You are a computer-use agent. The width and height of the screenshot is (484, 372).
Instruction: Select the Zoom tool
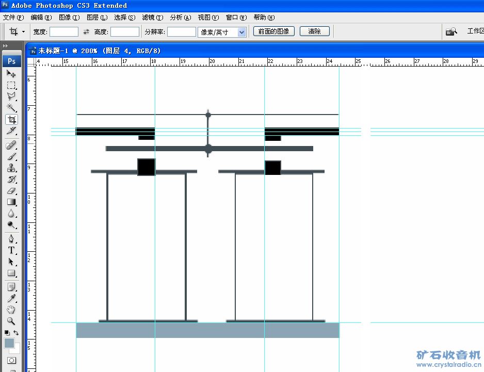pyautogui.click(x=11, y=321)
